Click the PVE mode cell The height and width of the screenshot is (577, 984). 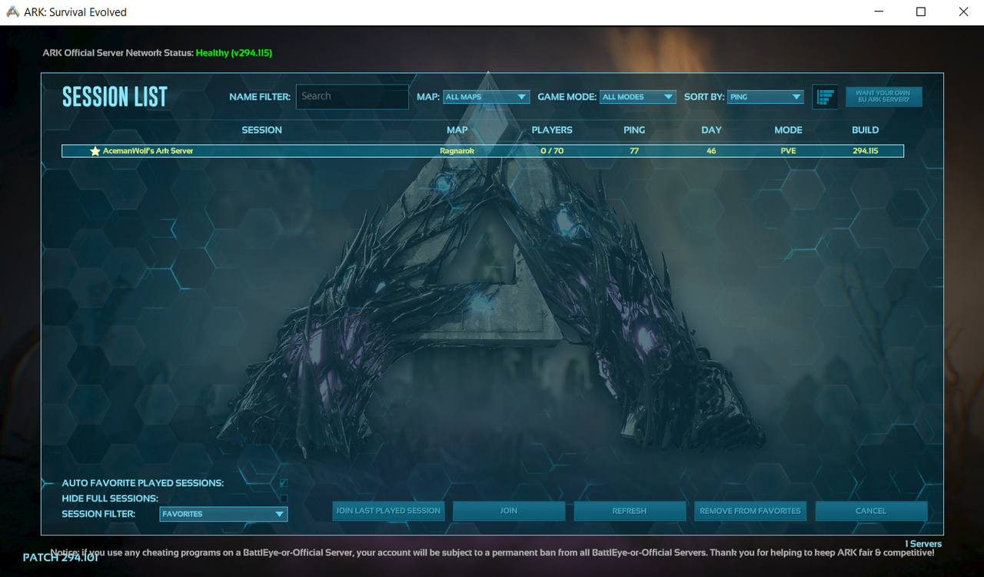click(x=788, y=152)
